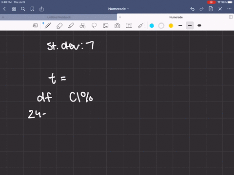Tap the battery indicator
234x175 pixels.
[230, 2]
